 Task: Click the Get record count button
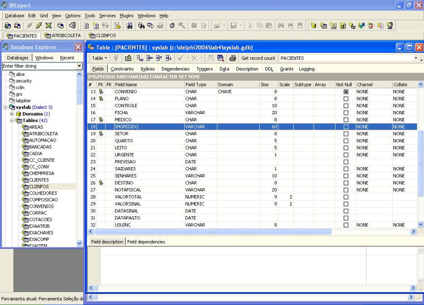pos(258,58)
